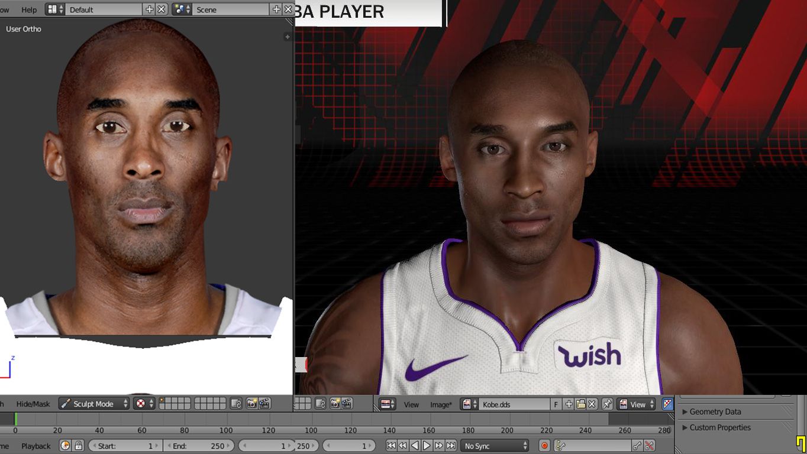807x454 pixels.
Task: Click the Kobe.dds image name field
Action: (514, 404)
